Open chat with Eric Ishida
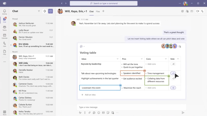The width and height of the screenshot is (207, 116). pyautogui.click(x=33, y=45)
